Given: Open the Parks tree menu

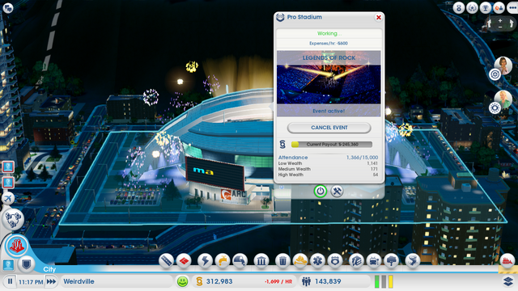Looking at the screenshot, I should point(392,260).
